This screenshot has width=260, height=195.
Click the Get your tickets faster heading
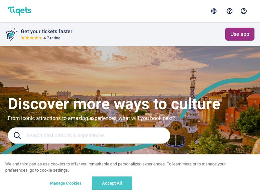(x=46, y=31)
